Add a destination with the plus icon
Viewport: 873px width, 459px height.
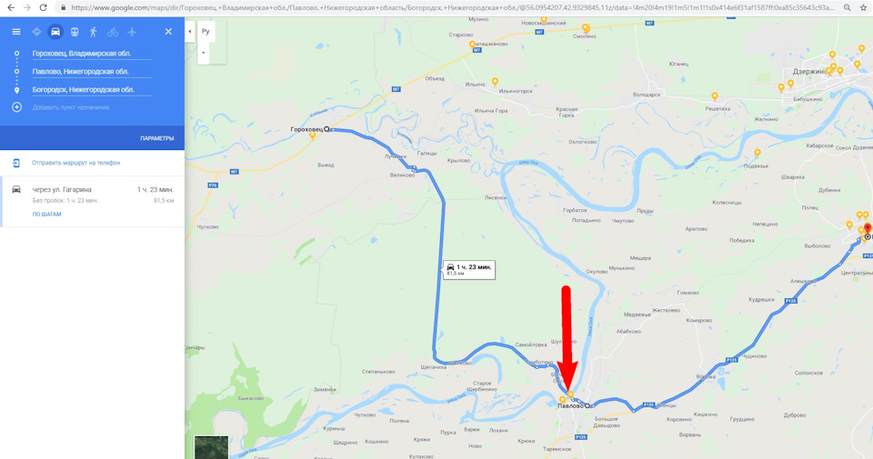tap(16, 107)
